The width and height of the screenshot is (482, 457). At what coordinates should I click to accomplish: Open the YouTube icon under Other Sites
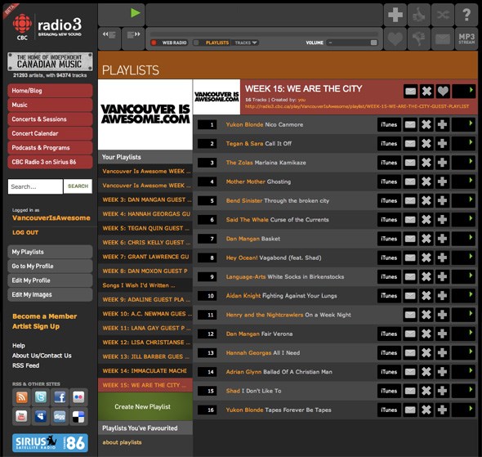(21, 416)
